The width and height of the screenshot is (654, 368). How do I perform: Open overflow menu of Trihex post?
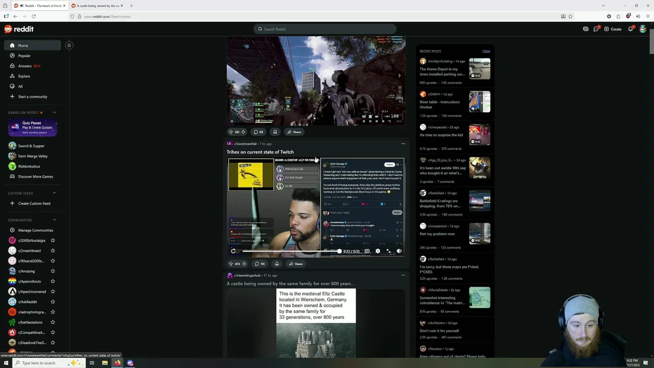coord(403,144)
